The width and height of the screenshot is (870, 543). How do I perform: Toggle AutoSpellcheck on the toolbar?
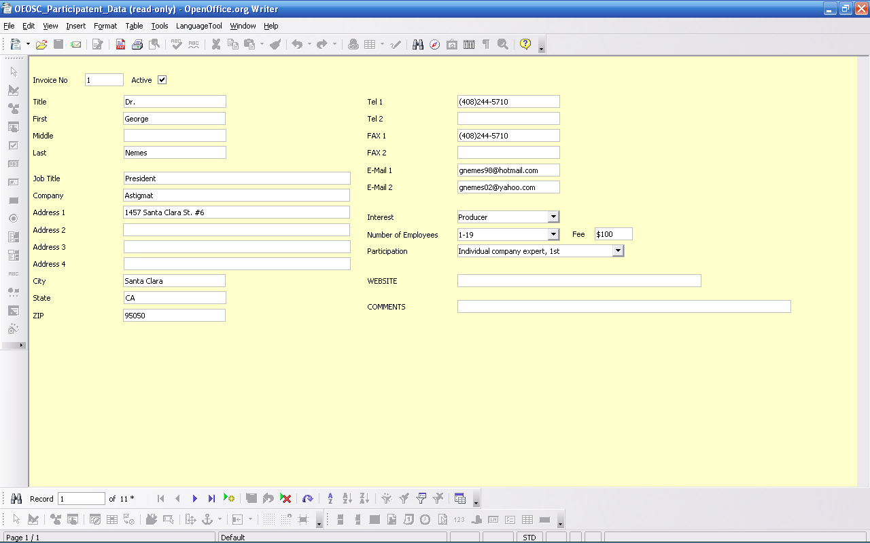point(192,43)
